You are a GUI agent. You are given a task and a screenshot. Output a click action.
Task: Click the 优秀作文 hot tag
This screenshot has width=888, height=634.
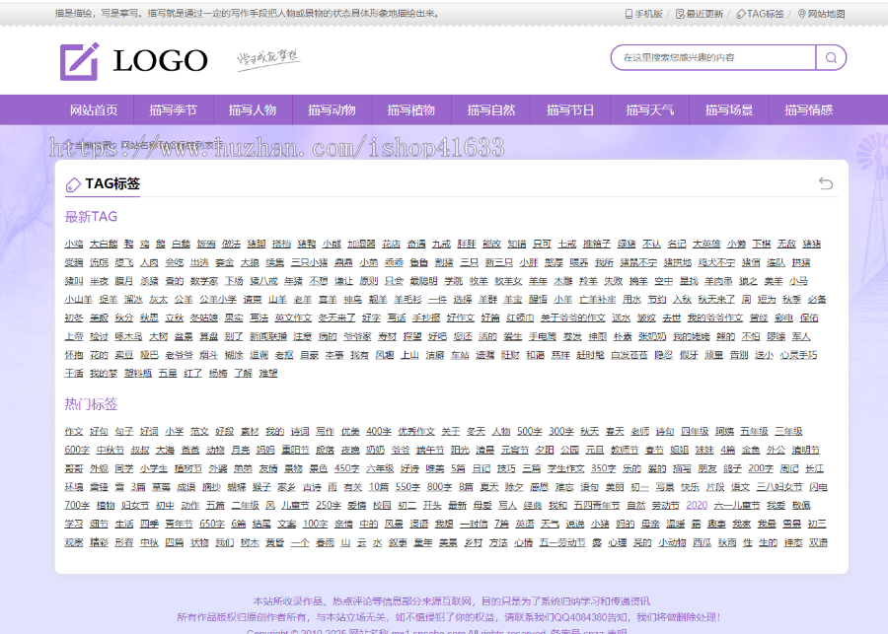coord(416,431)
